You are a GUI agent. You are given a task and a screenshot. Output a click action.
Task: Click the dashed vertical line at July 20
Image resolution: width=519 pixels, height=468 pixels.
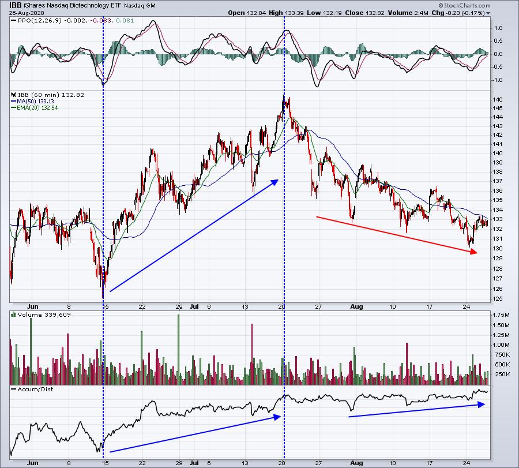285,231
